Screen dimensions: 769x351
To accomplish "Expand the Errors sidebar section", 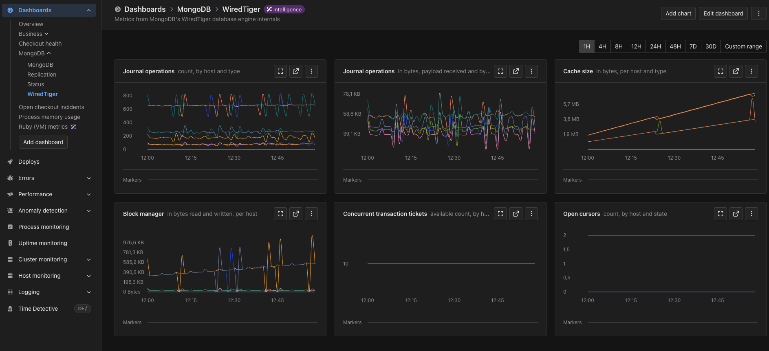I will pyautogui.click(x=89, y=178).
